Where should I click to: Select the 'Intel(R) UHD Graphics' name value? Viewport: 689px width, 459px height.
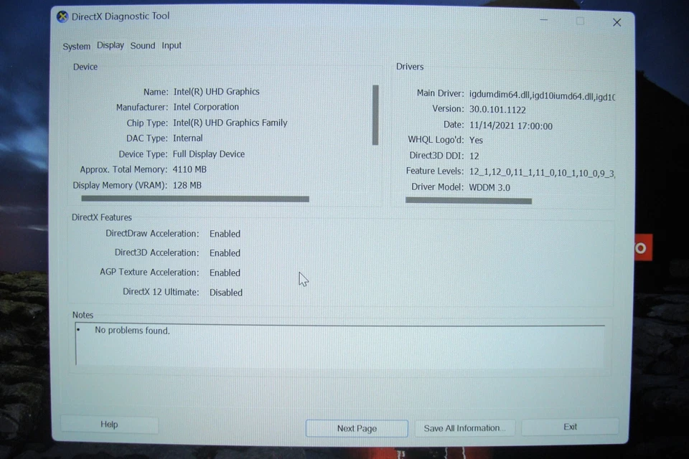coord(216,91)
